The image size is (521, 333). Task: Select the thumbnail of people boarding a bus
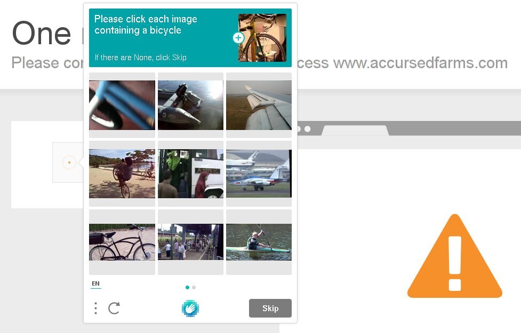(190, 173)
